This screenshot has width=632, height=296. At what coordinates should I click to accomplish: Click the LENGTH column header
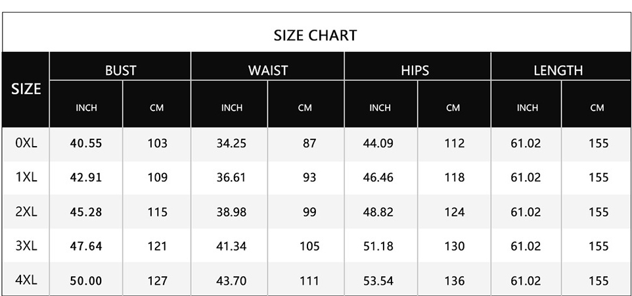click(558, 70)
